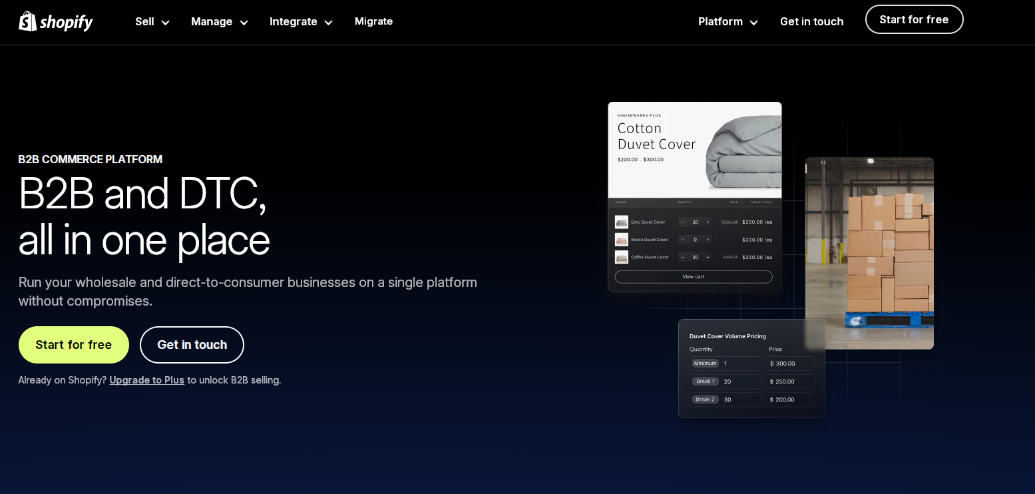
Task: Click the yellow Start for free button
Action: (74, 345)
